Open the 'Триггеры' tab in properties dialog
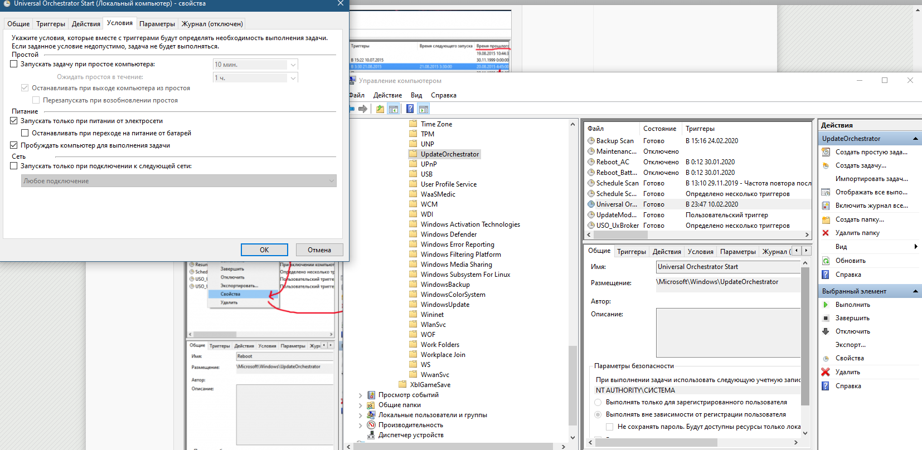This screenshot has width=922, height=450. pyautogui.click(x=51, y=24)
